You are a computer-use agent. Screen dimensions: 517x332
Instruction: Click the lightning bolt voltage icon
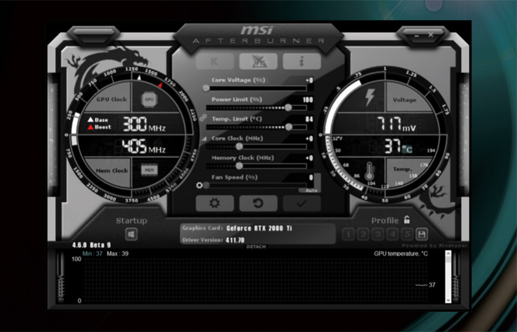pos(369,97)
